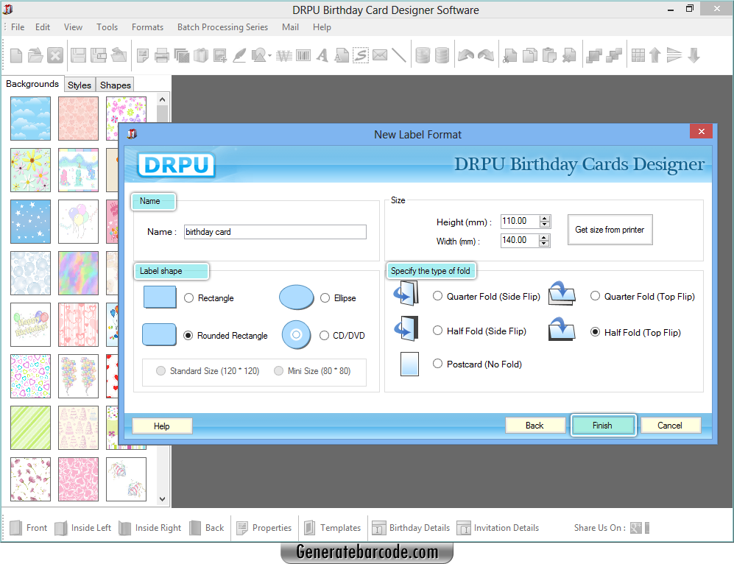Select the CD/DVD label shape radio
The image size is (734, 564).
[x=324, y=336]
